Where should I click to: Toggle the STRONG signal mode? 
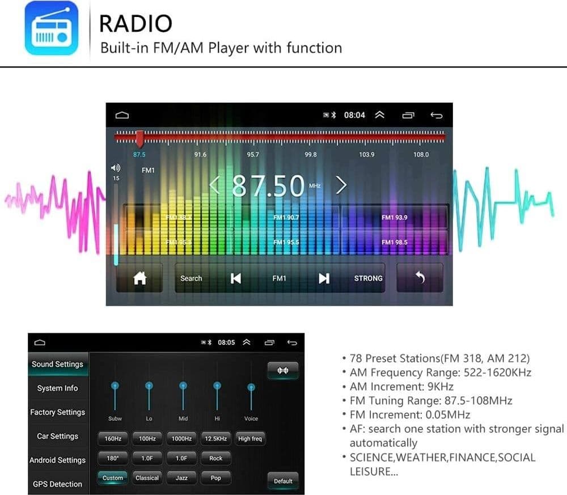(x=368, y=278)
